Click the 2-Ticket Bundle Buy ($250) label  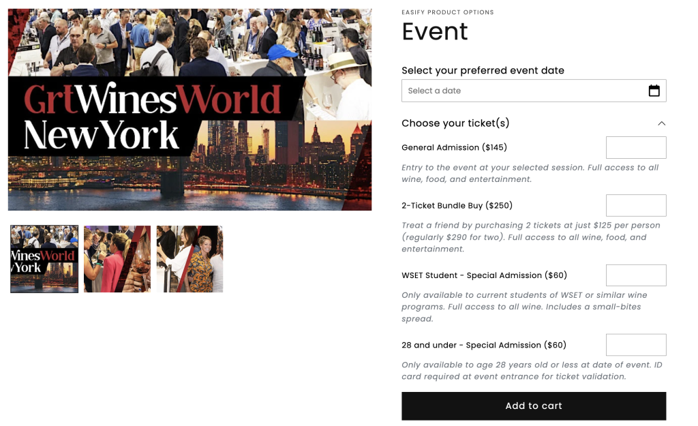[457, 205]
